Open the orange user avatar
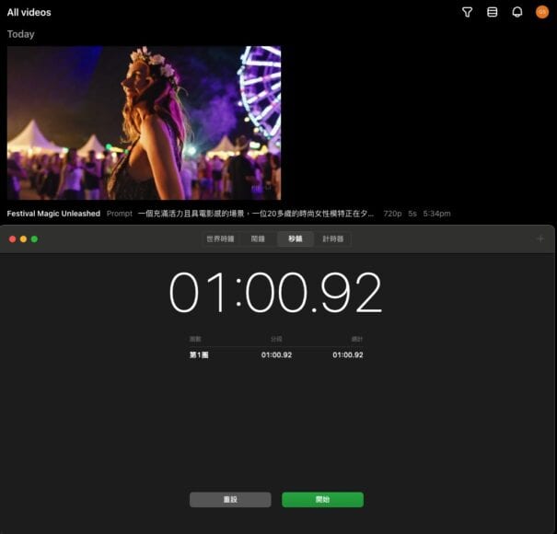Image resolution: width=557 pixels, height=534 pixels. click(x=542, y=12)
